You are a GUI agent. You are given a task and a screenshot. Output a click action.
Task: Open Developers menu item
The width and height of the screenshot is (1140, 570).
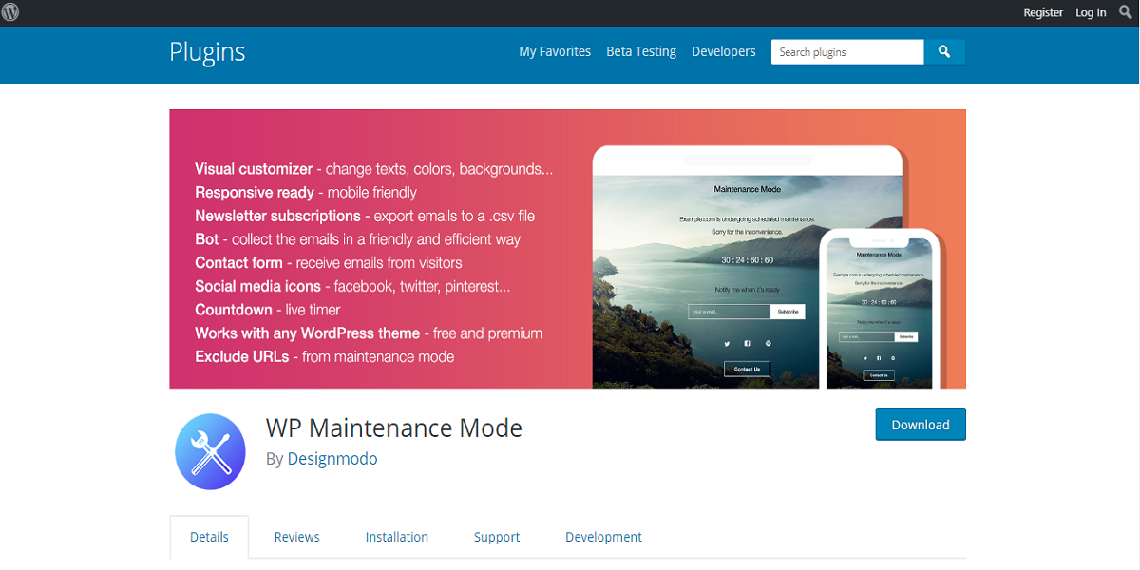pos(724,52)
